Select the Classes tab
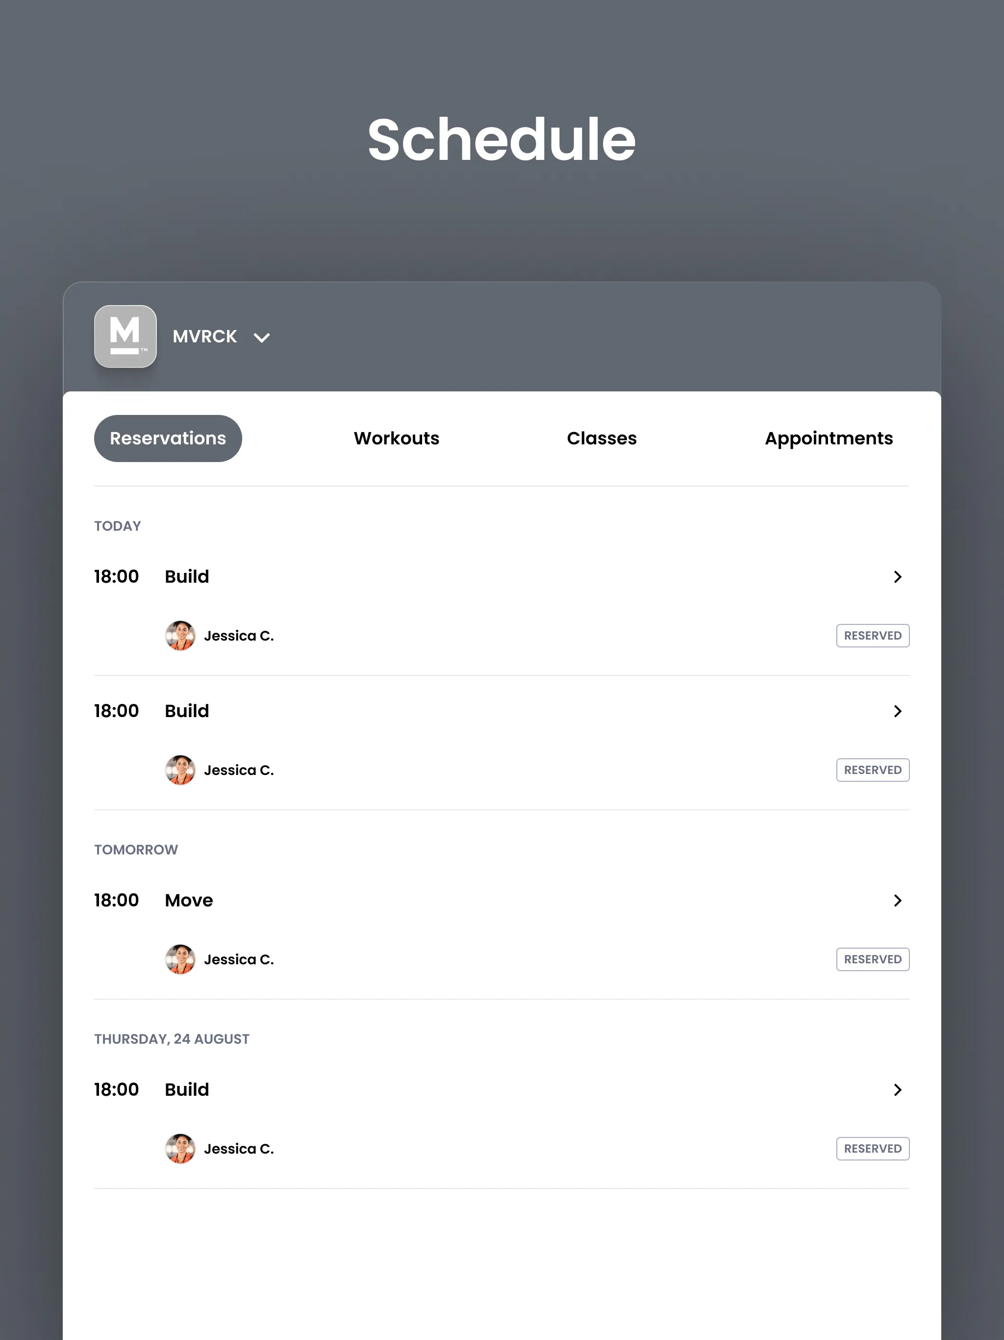 [602, 438]
